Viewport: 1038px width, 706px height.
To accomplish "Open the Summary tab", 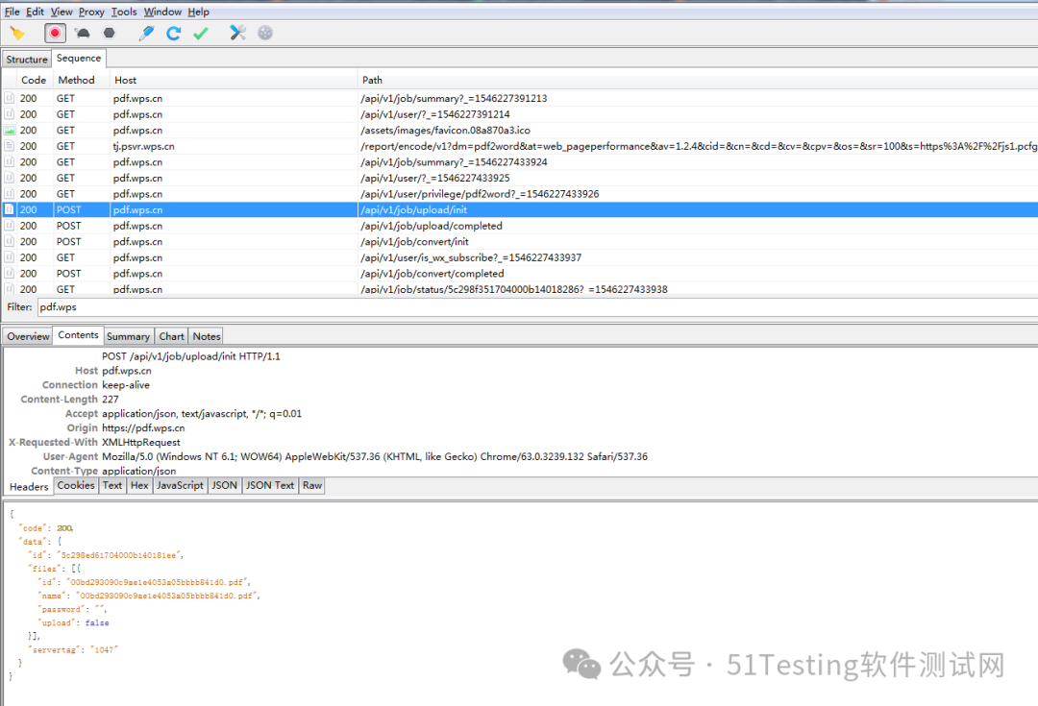I will pyautogui.click(x=129, y=336).
